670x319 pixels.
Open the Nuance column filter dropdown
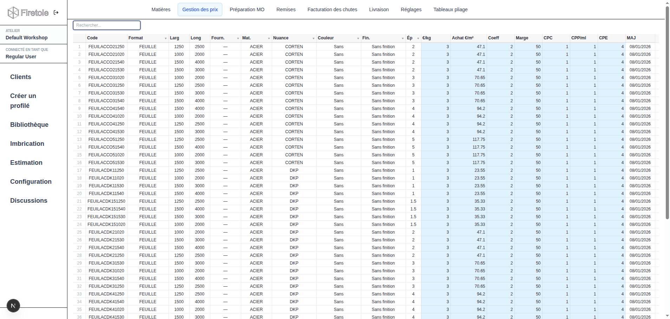point(314,38)
